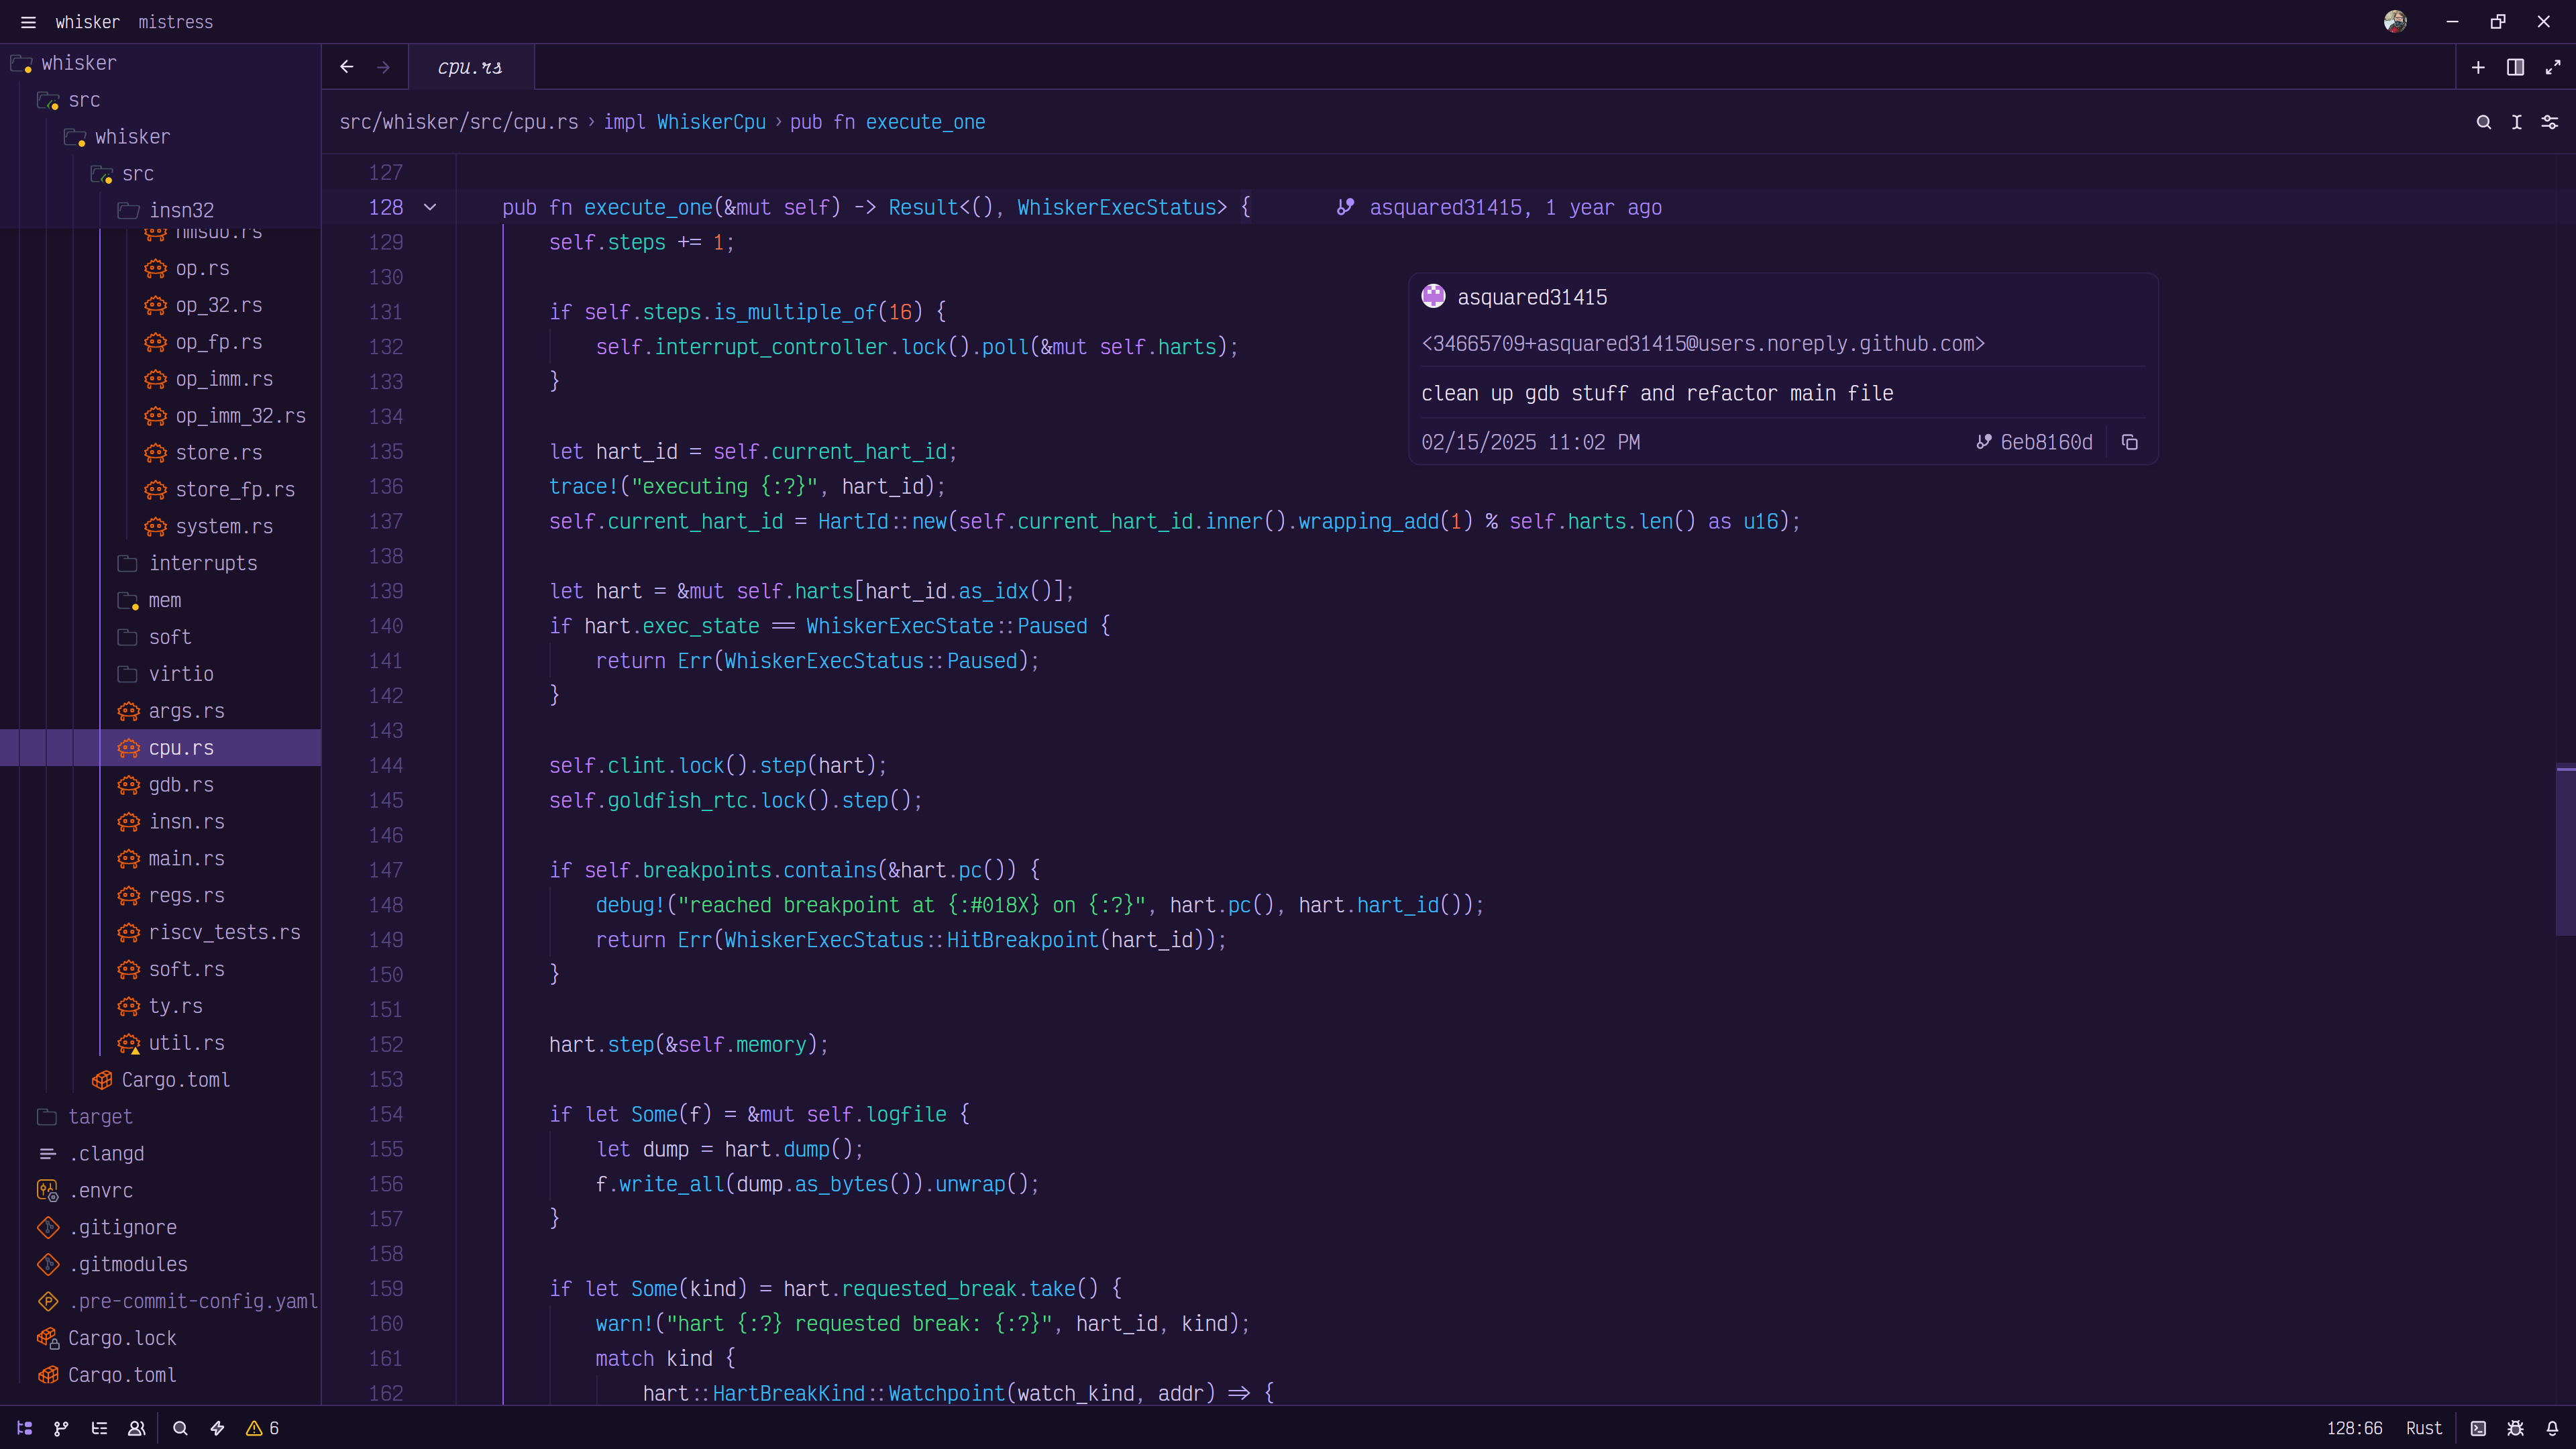Go back in editor navigation history

point(347,67)
